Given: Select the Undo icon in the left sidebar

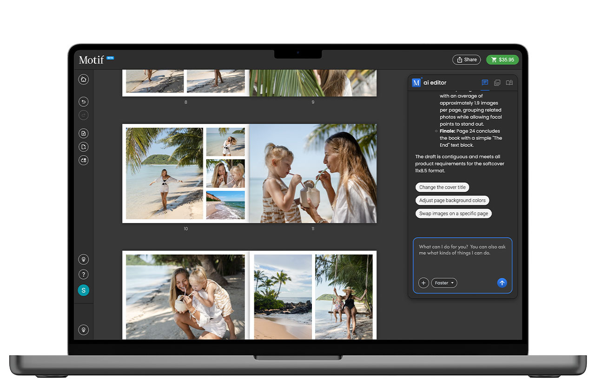Looking at the screenshot, I should point(84,101).
